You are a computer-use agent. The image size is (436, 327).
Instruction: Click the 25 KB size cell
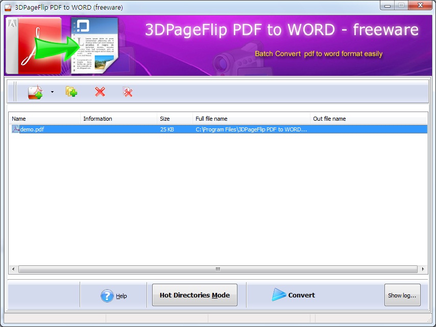(x=167, y=129)
